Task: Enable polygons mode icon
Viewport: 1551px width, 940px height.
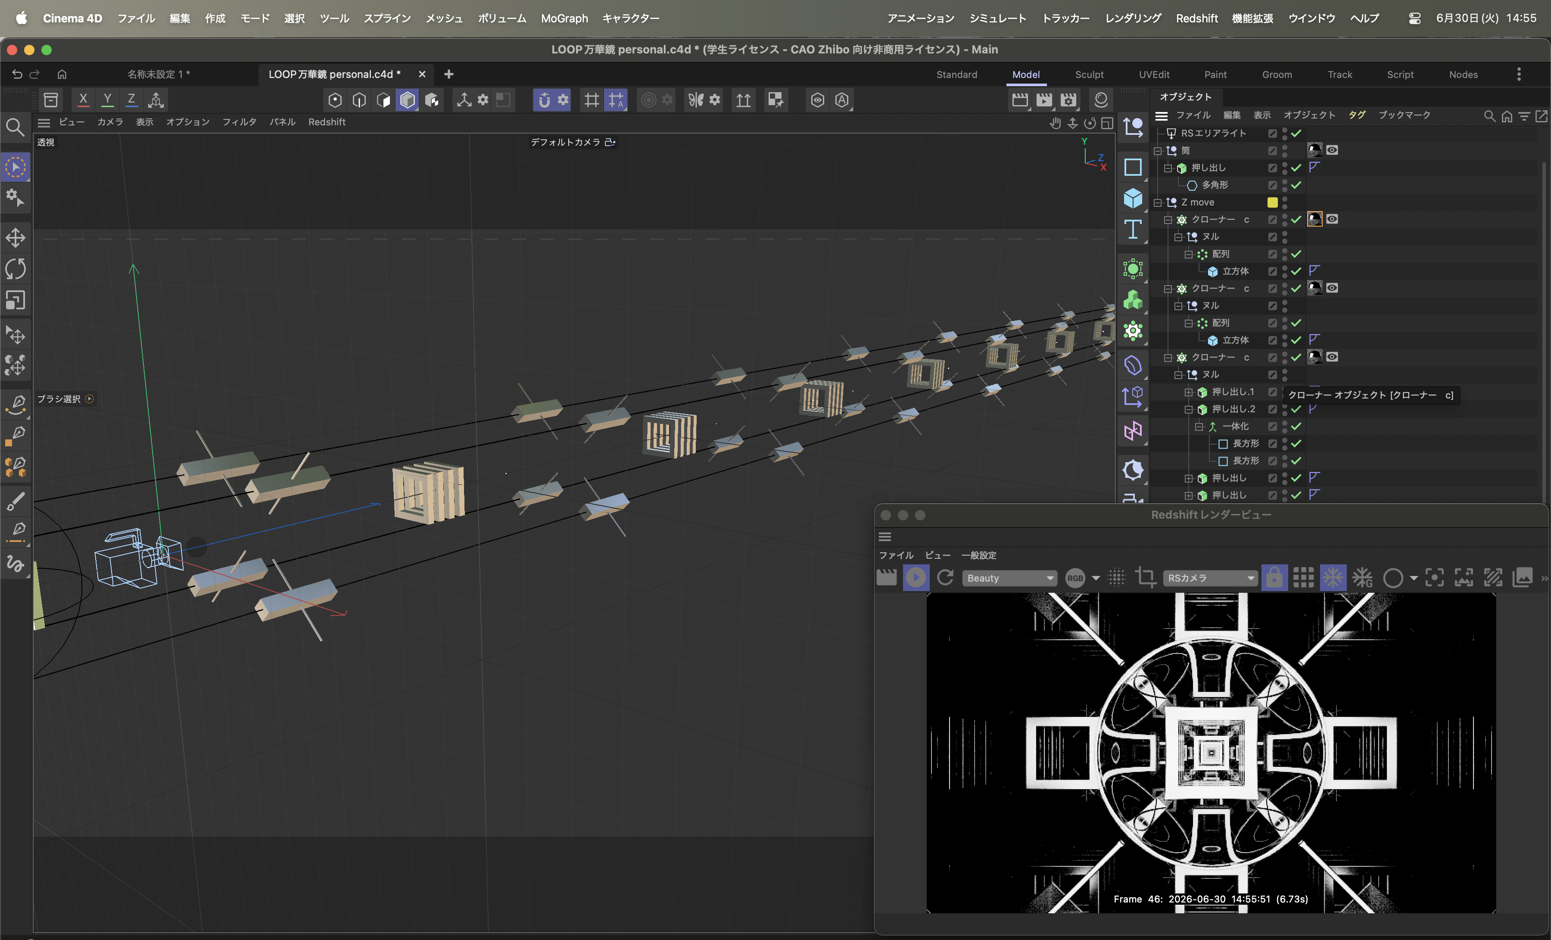Action: coord(383,100)
